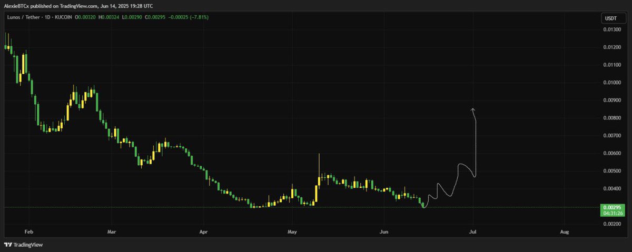Click the 0.00400 price axis label
Screen dimensions: 632x252
pyautogui.click(x=612, y=189)
